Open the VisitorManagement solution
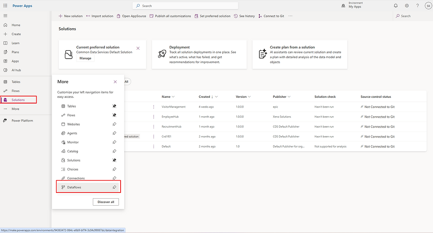Image resolution: width=433 pixels, height=233 pixels. 173,107
